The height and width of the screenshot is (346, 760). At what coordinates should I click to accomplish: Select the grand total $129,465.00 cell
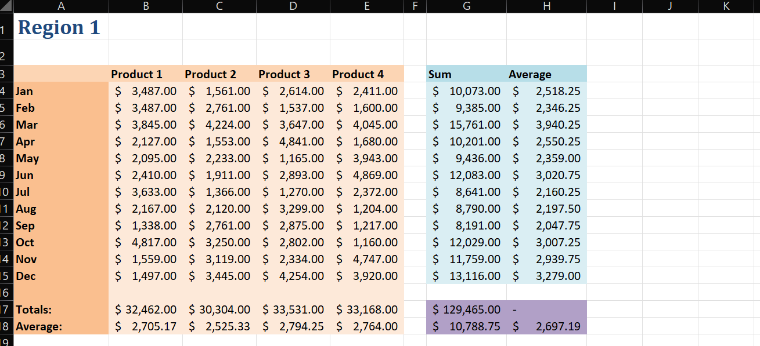pos(467,309)
